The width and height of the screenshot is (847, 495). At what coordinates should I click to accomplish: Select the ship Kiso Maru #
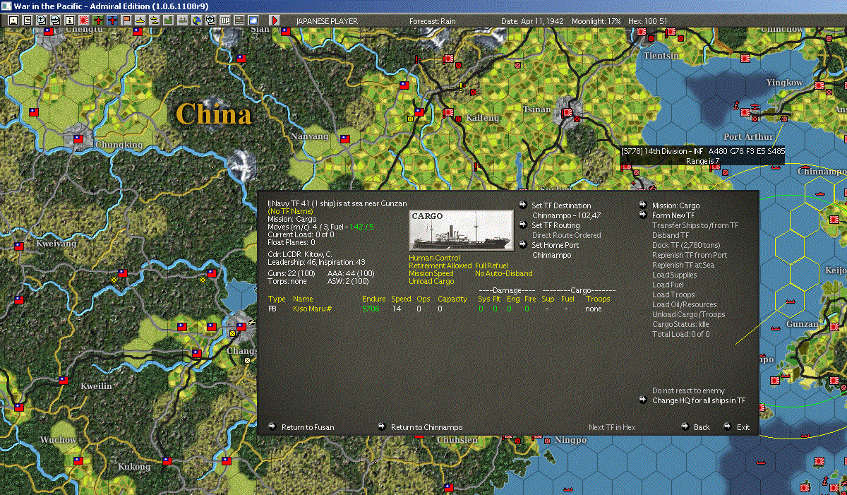[312, 309]
